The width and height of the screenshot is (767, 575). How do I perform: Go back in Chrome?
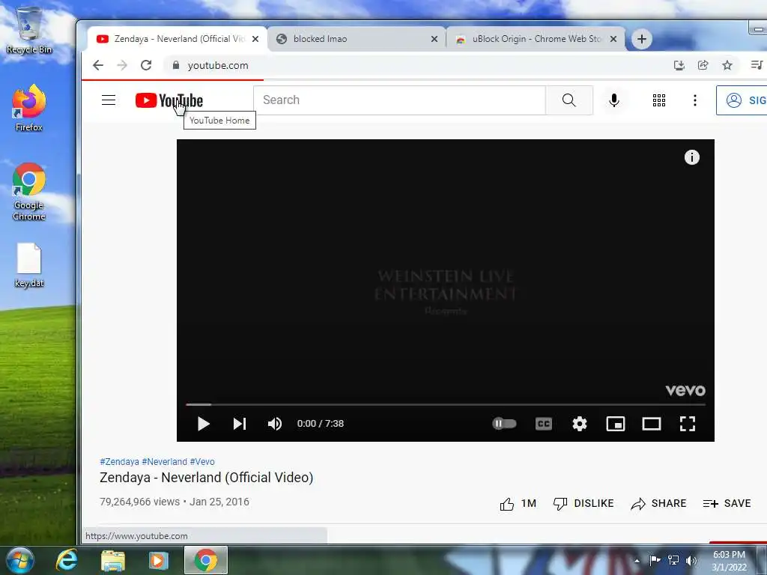(x=98, y=65)
